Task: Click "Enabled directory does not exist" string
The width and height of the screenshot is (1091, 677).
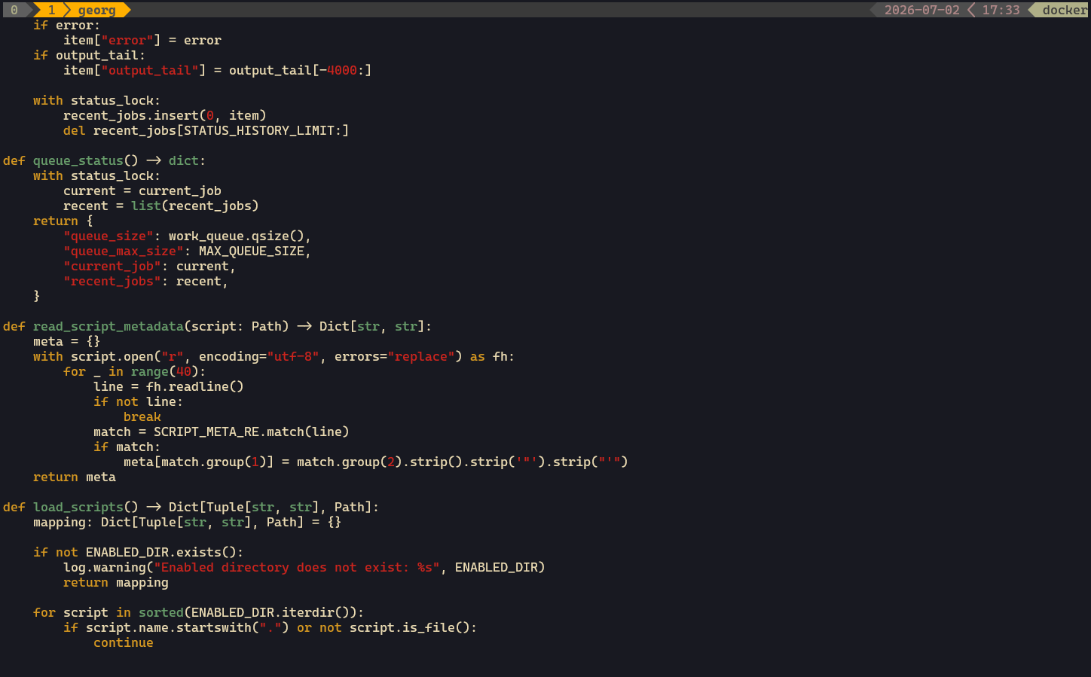Action: point(297,567)
